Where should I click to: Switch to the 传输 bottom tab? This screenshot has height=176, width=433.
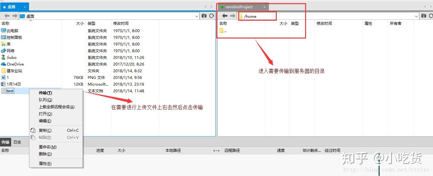pos(5,142)
